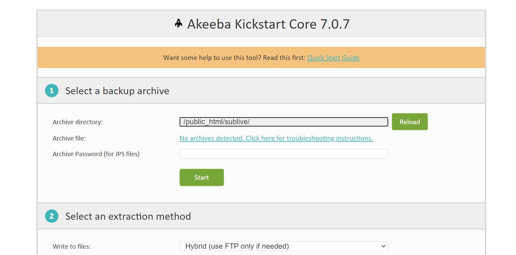Click the Select a backup archive heading
516x255 pixels.
click(x=117, y=91)
